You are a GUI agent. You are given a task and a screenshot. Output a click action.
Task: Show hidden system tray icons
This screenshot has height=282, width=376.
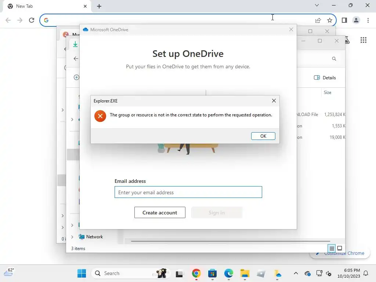pyautogui.click(x=296, y=273)
